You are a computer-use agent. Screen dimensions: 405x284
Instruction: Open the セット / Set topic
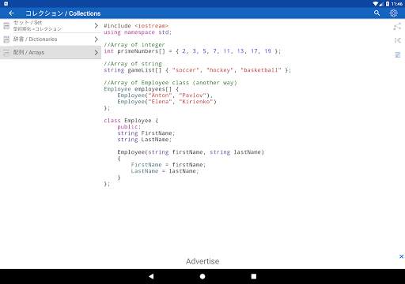[51, 26]
